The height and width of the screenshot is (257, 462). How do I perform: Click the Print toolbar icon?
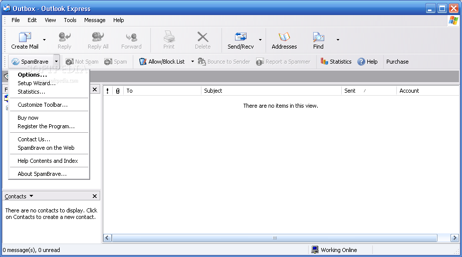click(x=169, y=37)
